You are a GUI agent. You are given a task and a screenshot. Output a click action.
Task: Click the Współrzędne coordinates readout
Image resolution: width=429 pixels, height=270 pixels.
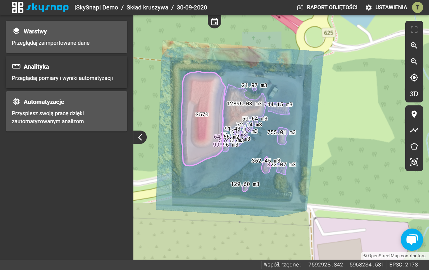324,265
